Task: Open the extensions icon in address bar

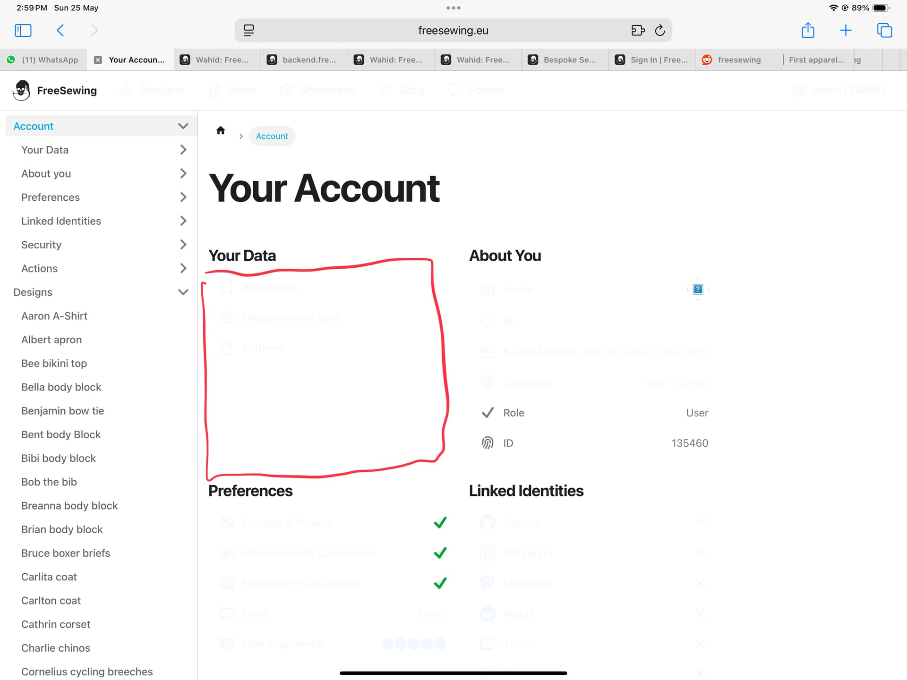Action: click(638, 31)
